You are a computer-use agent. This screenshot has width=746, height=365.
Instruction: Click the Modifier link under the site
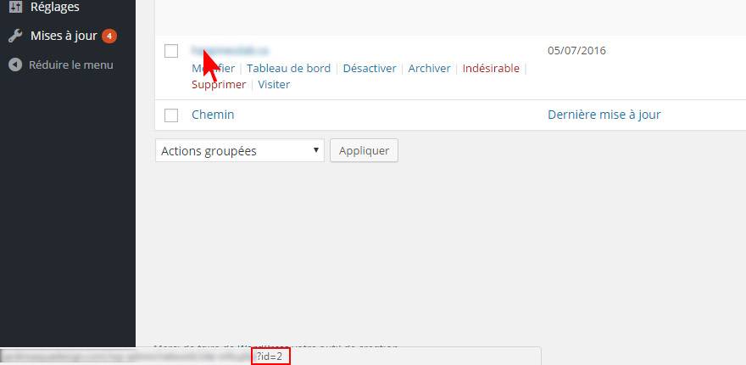click(x=213, y=68)
